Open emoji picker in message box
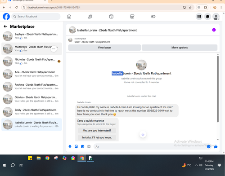 tap(208, 146)
